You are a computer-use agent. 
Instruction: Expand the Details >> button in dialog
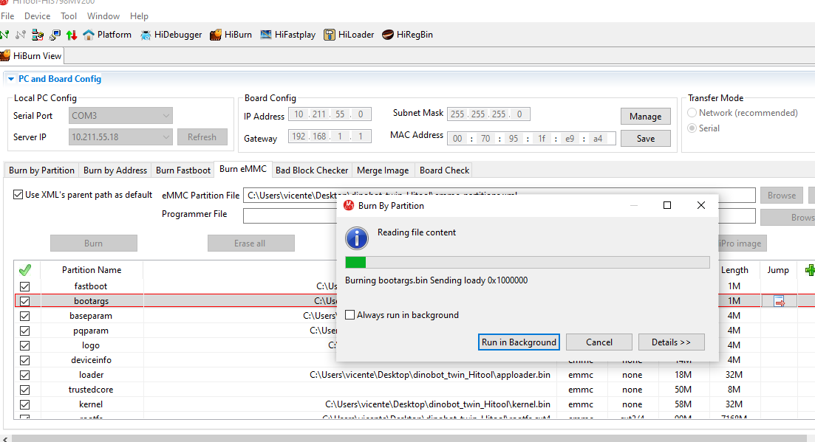tap(671, 342)
